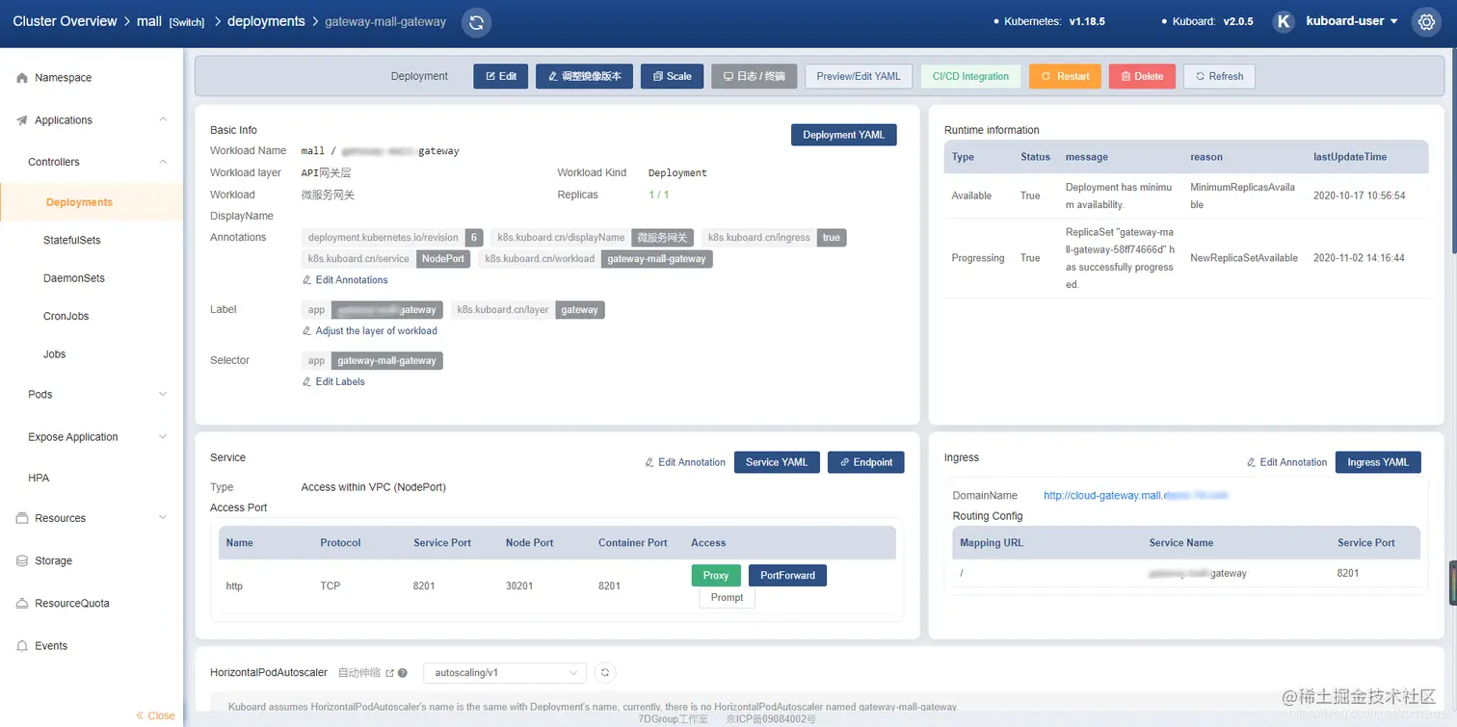Screen dimensions: 1457x727
Task: Open Service YAML
Action: (x=777, y=462)
